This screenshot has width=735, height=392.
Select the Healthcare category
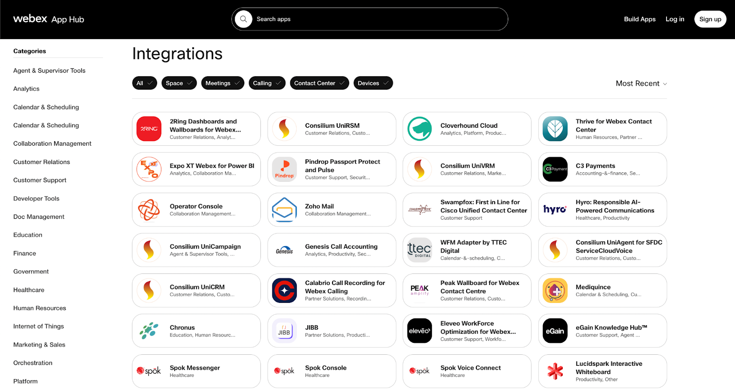click(x=29, y=290)
